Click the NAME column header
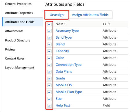The image size is (131, 112). pos(61,24)
